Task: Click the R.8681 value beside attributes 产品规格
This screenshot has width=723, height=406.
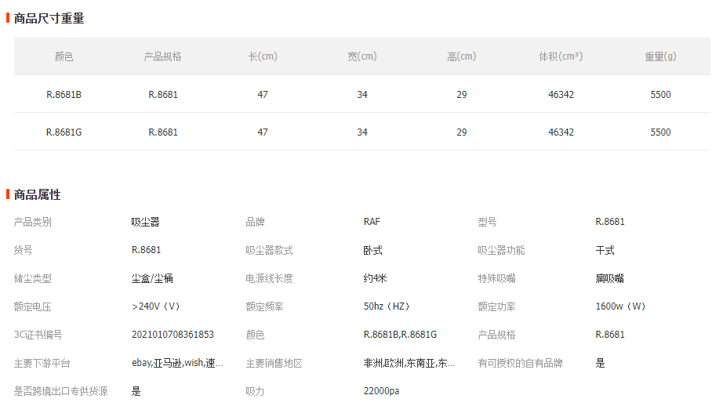Action: [610, 335]
